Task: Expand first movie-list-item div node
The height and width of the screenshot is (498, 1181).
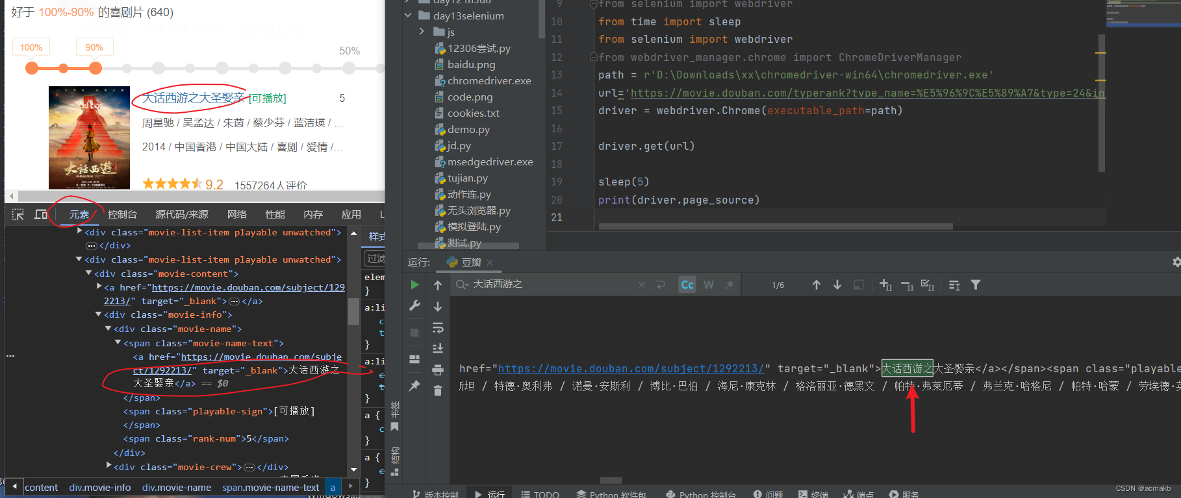Action: [79, 231]
